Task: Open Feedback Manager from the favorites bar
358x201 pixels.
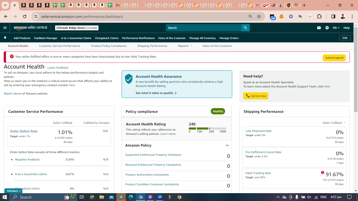Action: pyautogui.click(x=46, y=38)
